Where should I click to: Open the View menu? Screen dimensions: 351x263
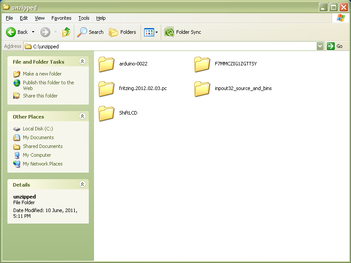coord(40,18)
